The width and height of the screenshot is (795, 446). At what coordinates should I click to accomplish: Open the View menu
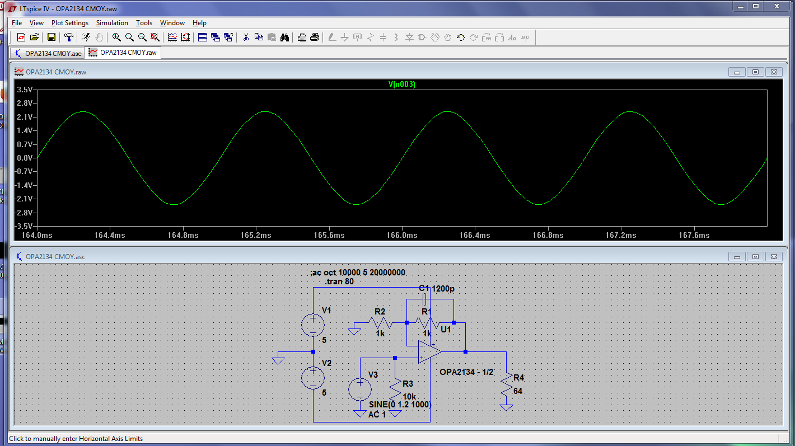(x=36, y=23)
